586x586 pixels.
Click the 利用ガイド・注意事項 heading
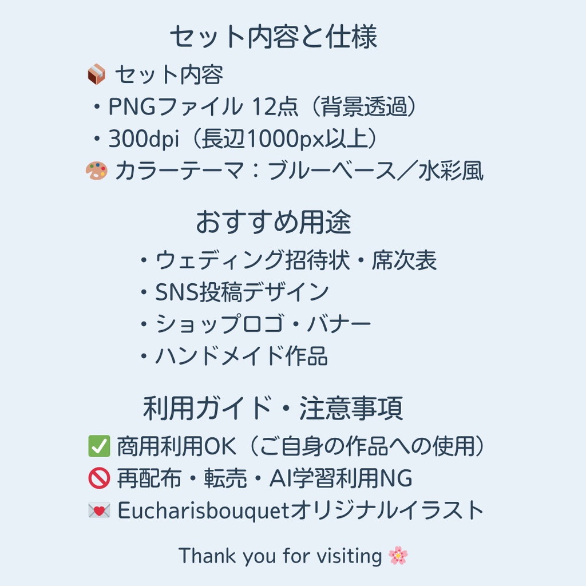(x=273, y=409)
